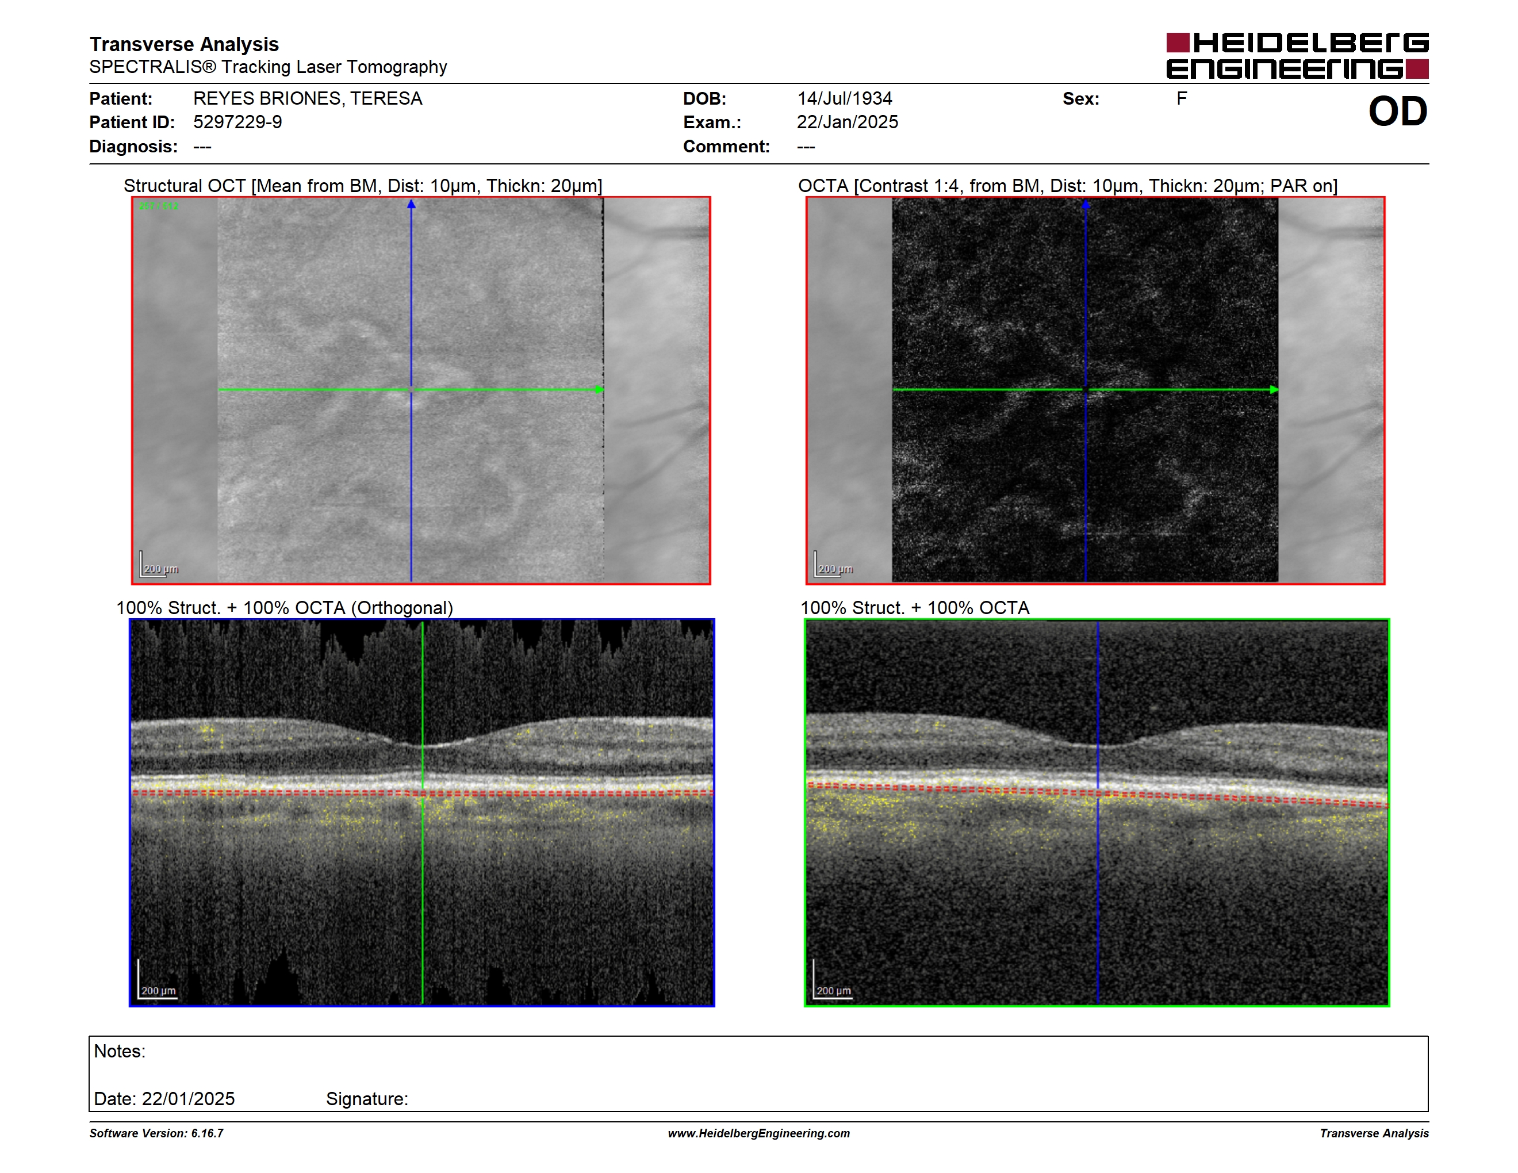Viewport: 1518px width, 1173px height.
Task: Click the green arrowhead in Structural OCT image
Action: pos(599,390)
